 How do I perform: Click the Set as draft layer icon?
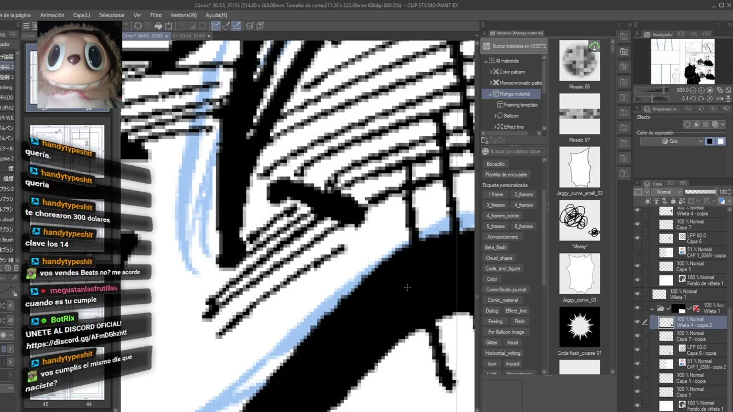coord(664,201)
